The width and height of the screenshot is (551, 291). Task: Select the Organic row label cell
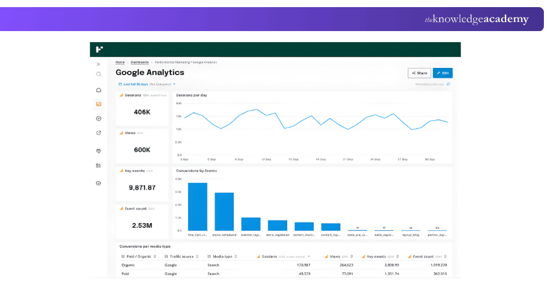[x=128, y=265]
